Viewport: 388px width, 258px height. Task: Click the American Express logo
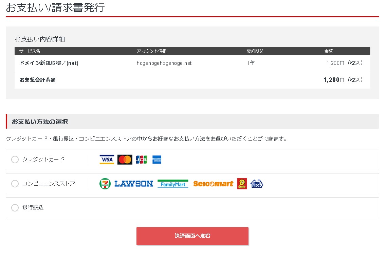click(x=157, y=160)
